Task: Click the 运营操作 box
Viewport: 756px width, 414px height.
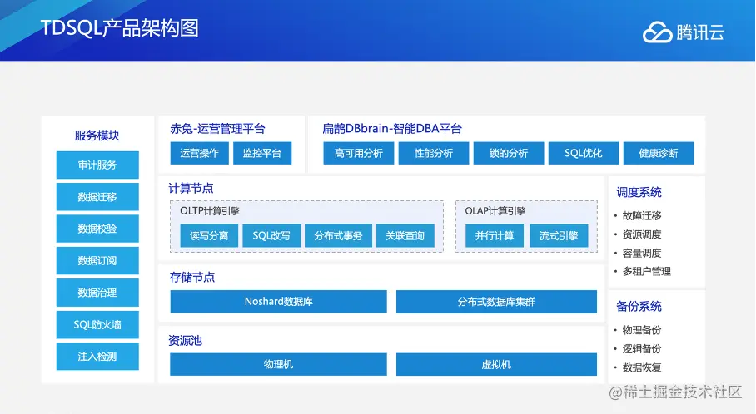Action: tap(199, 153)
